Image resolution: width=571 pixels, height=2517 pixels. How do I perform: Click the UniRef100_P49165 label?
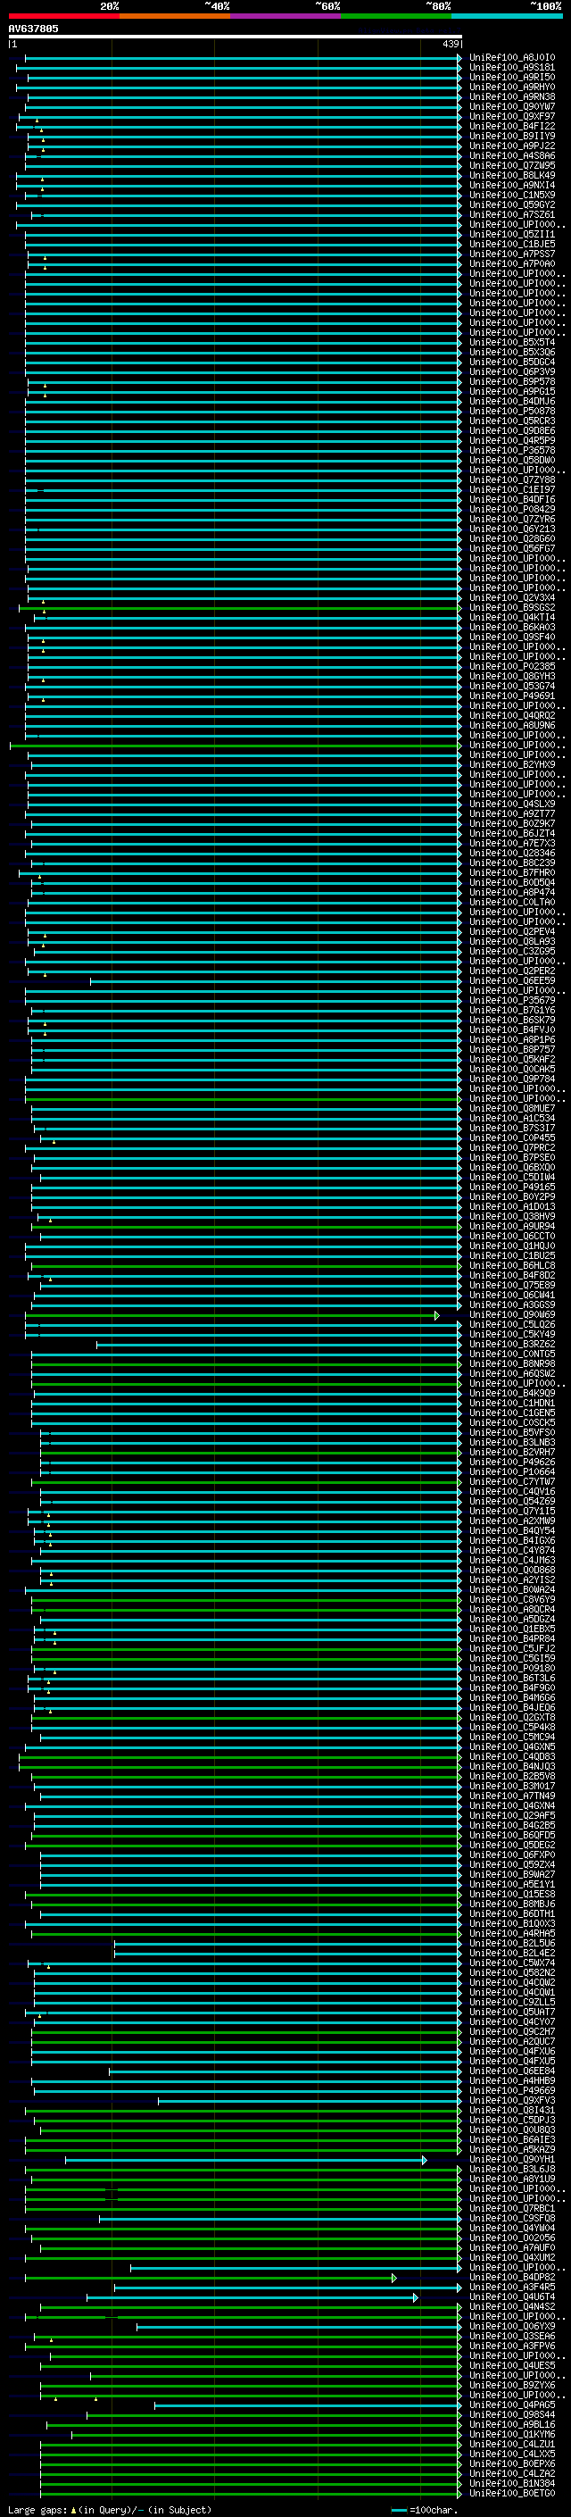click(x=512, y=1187)
